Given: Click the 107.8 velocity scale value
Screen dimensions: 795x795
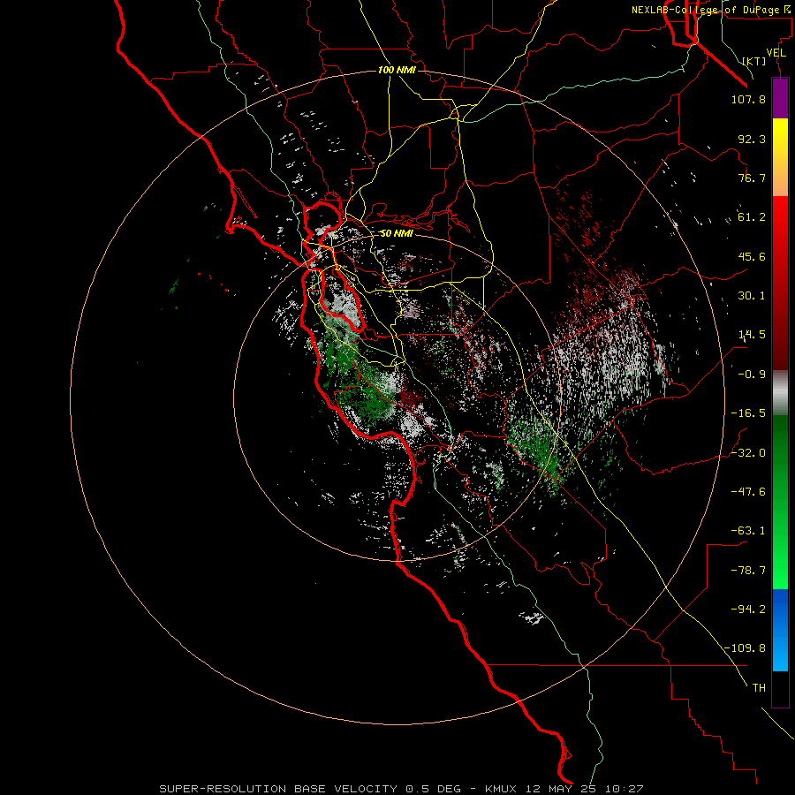Looking at the screenshot, I should pyautogui.click(x=748, y=99).
